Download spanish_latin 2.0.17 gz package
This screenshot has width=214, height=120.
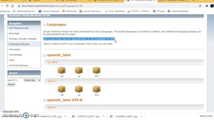click(79, 89)
